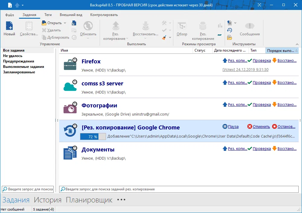
Task: Click the bottom three dots more views button
Action: 121,200
